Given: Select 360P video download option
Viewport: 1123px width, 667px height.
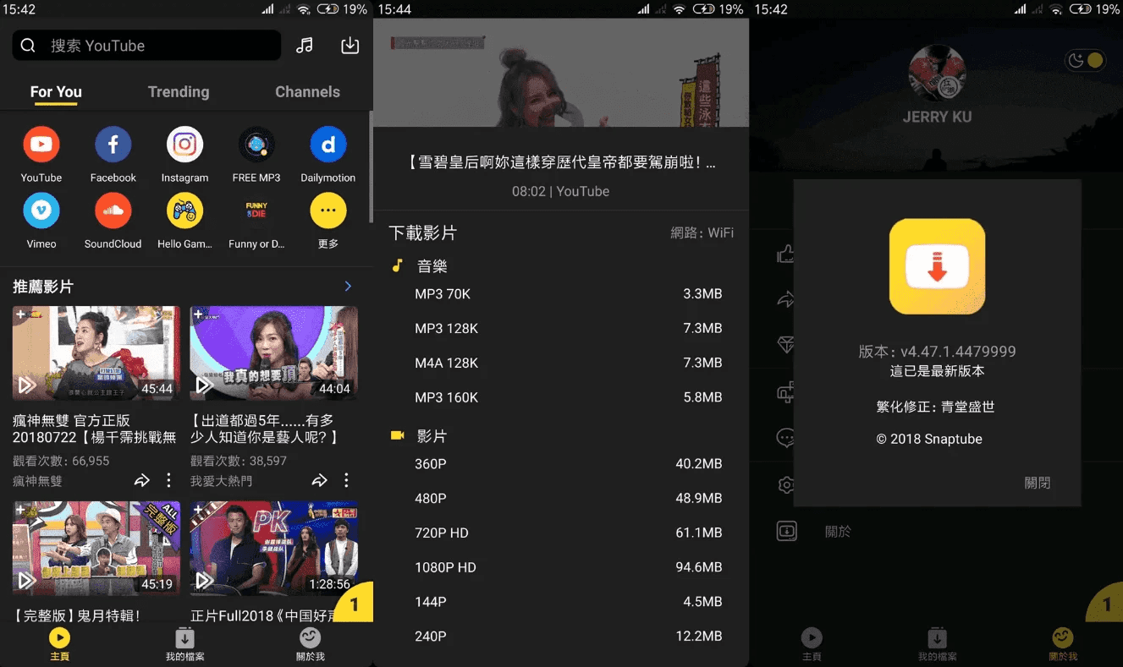Looking at the screenshot, I should pos(561,464).
